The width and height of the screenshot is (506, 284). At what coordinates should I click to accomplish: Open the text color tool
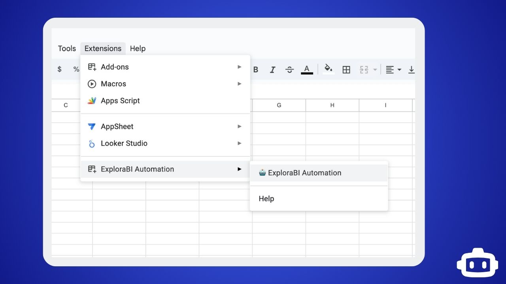click(307, 69)
